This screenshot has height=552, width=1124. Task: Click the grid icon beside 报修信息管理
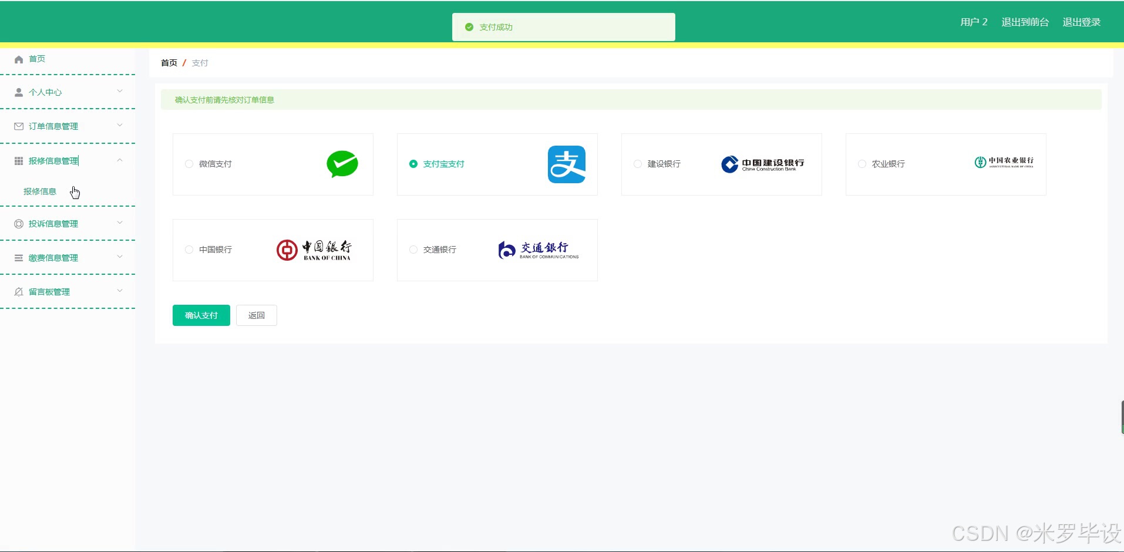pyautogui.click(x=19, y=161)
